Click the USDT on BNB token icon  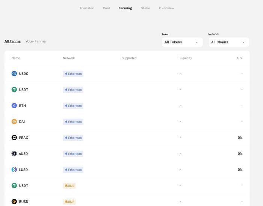point(14,186)
